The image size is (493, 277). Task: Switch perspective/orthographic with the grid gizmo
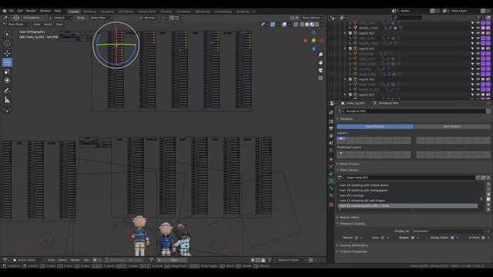tap(320, 78)
